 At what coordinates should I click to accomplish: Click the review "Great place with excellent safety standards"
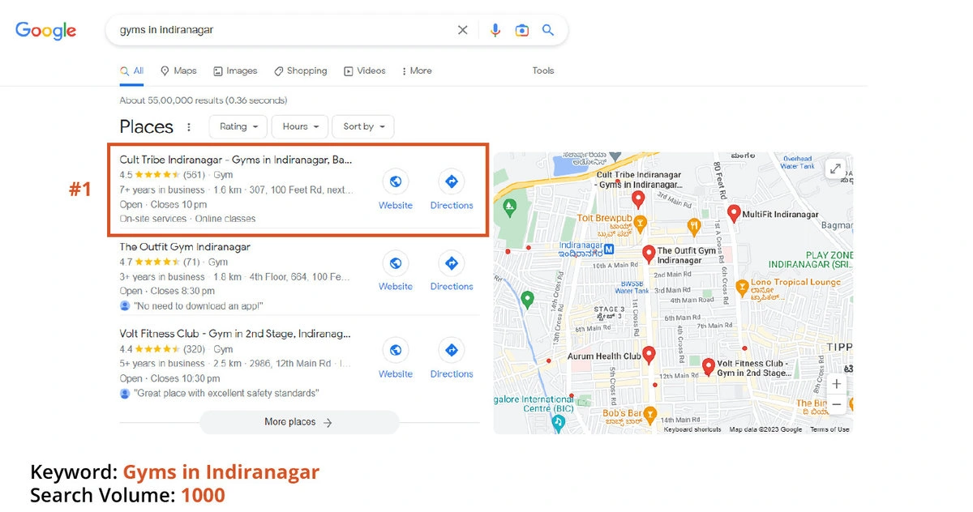pyautogui.click(x=225, y=394)
